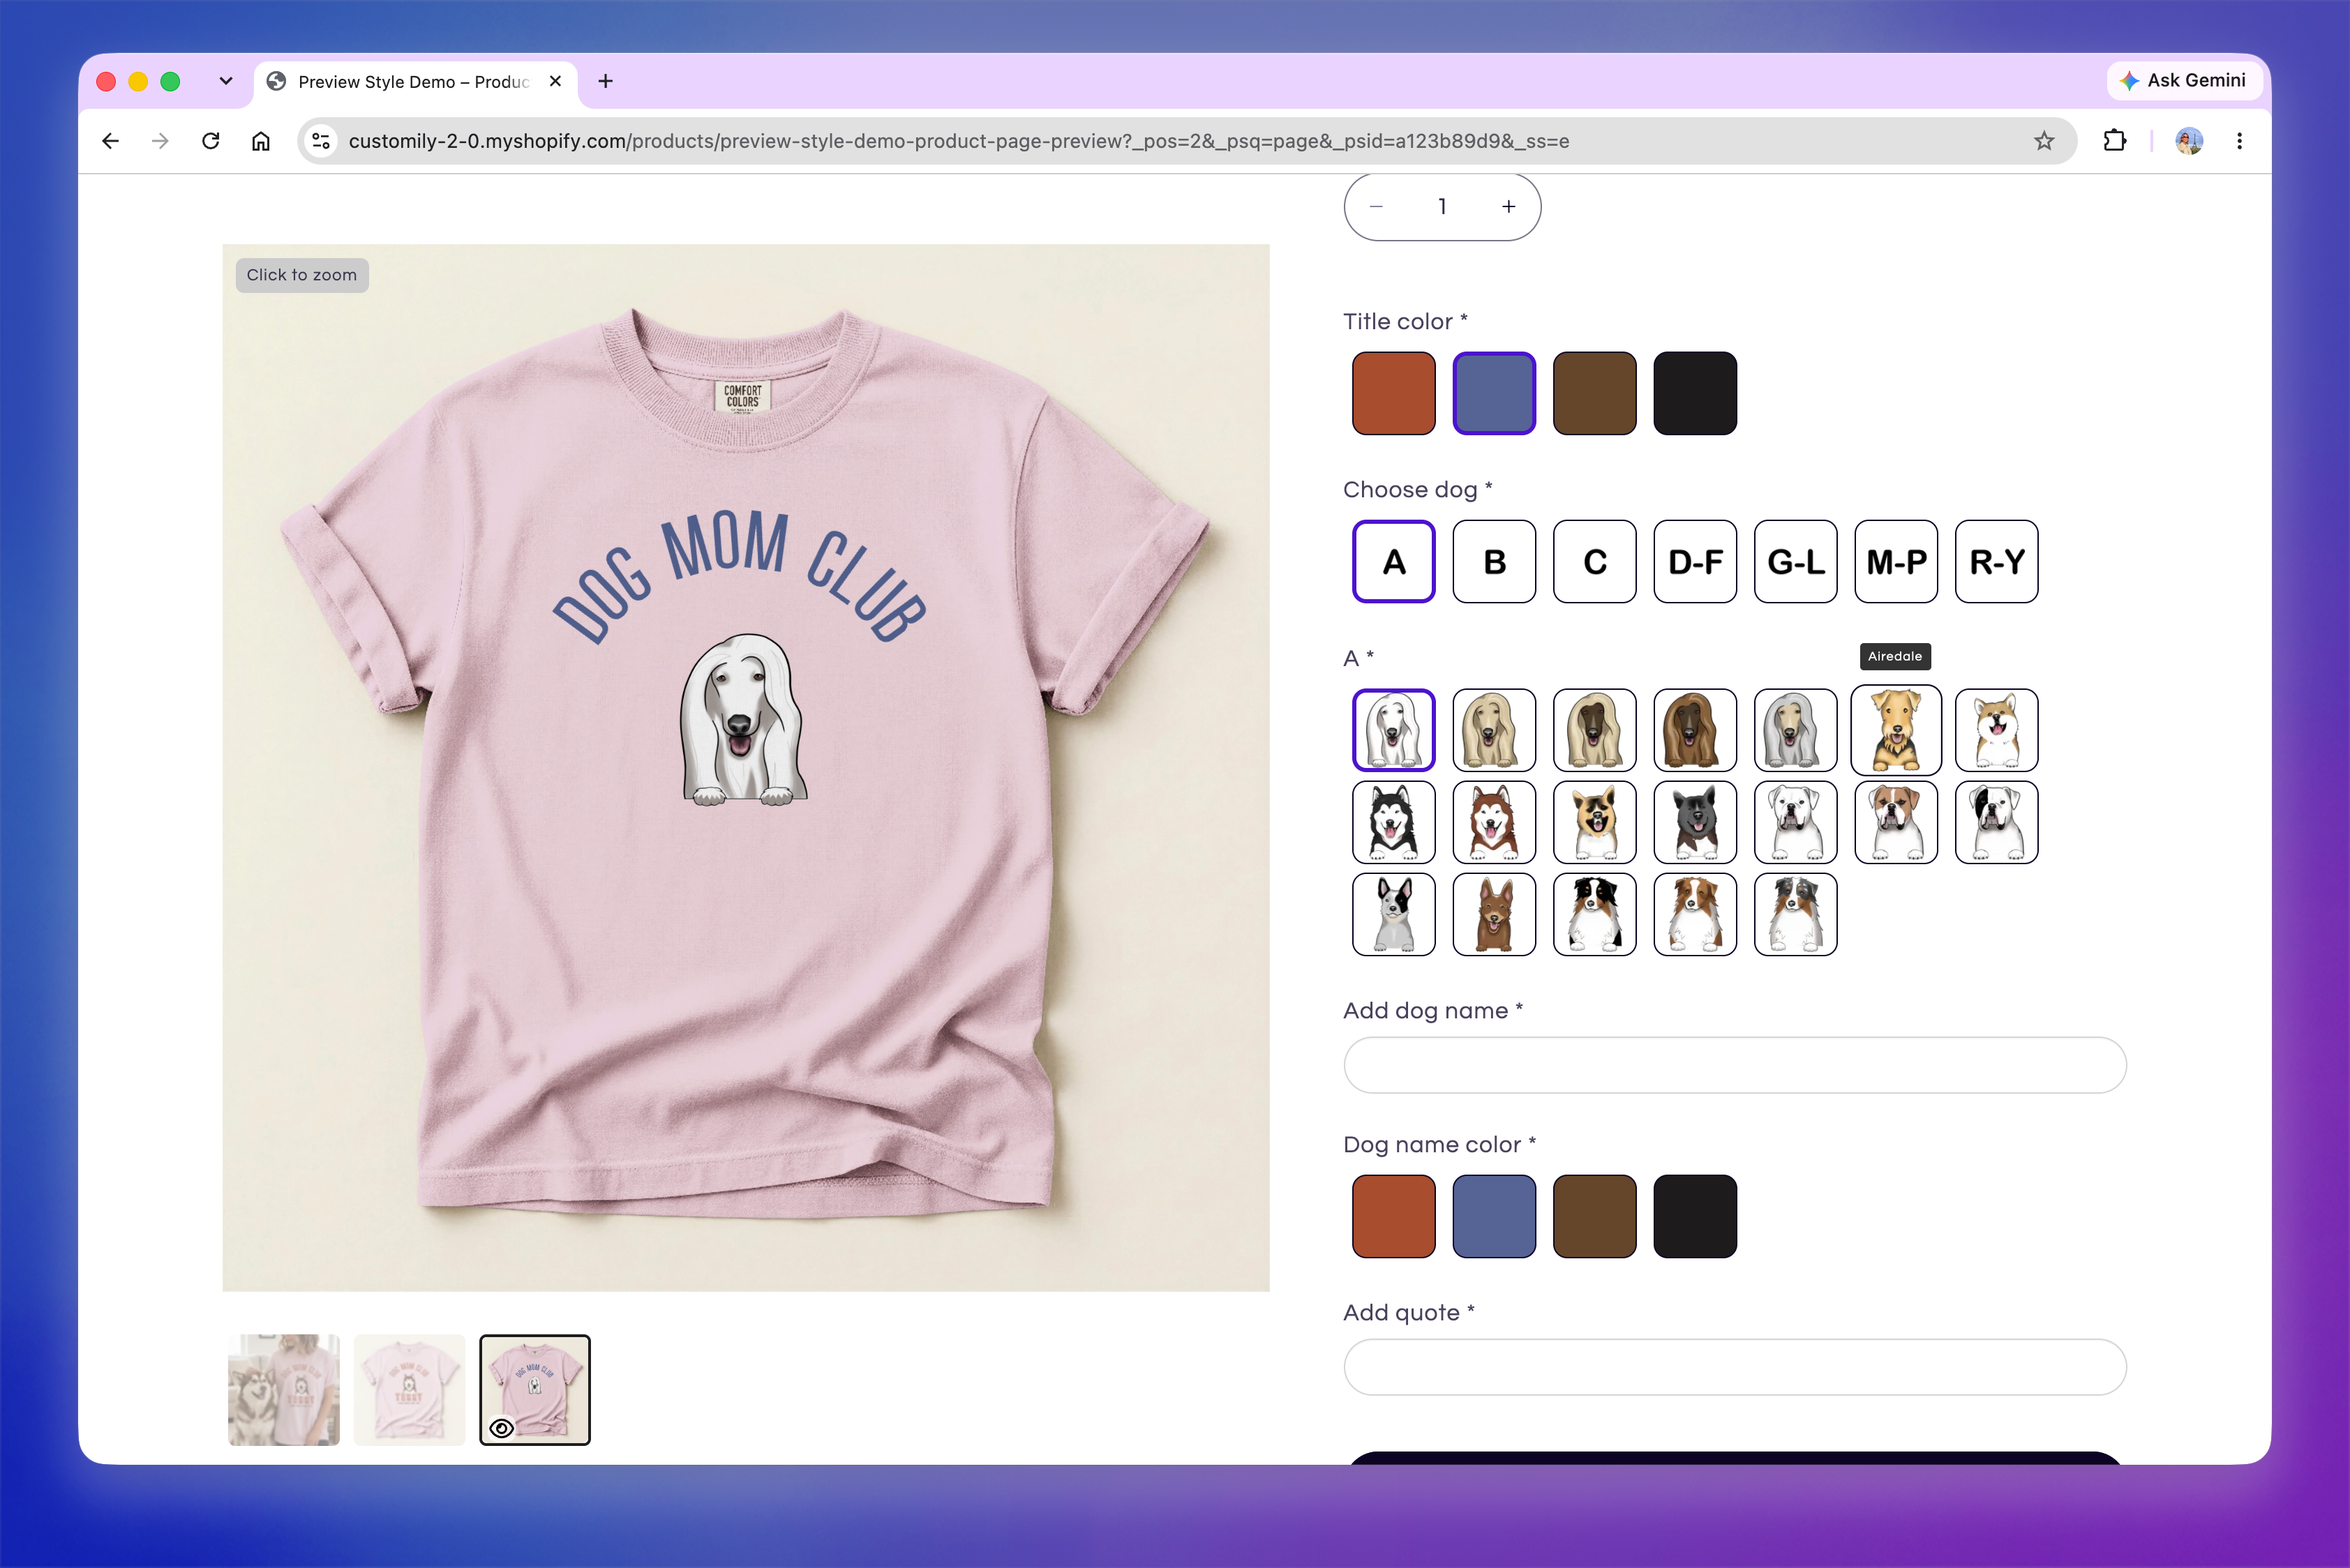This screenshot has height=1568, width=2350.
Task: Pick the gray cattle dog with black patch
Action: point(1393,914)
